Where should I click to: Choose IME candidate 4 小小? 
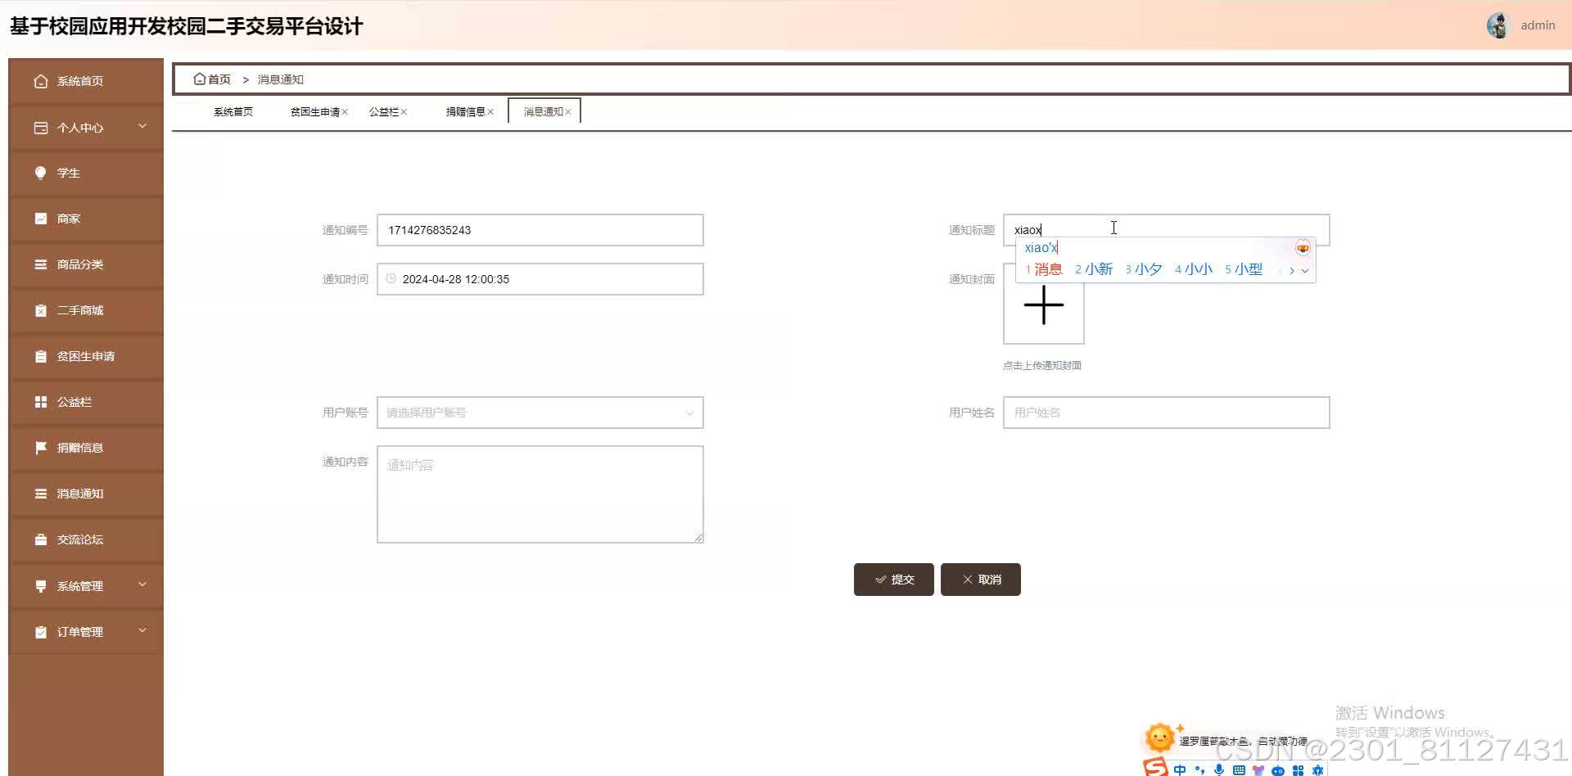pos(1194,269)
